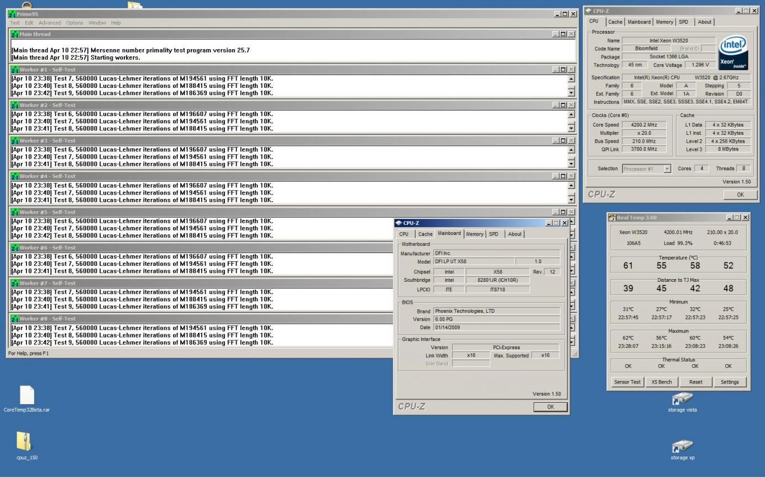Click the Prime95 title bar icon

tap(13, 14)
